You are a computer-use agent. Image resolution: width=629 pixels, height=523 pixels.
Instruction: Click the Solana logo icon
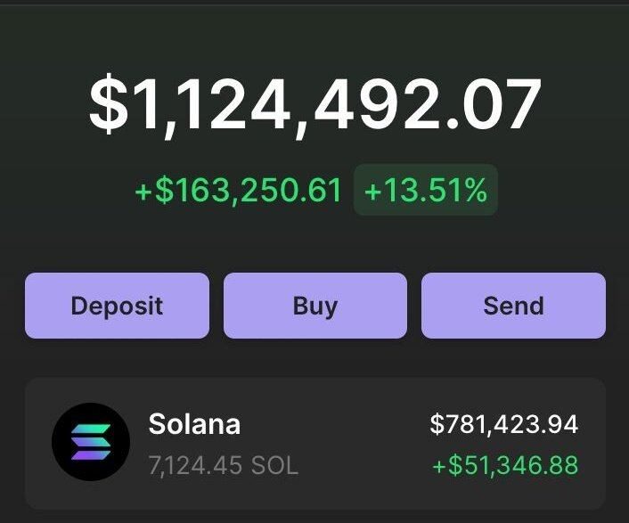91,442
